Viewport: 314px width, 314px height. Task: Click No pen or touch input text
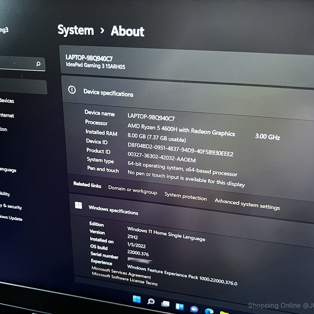tap(186, 178)
